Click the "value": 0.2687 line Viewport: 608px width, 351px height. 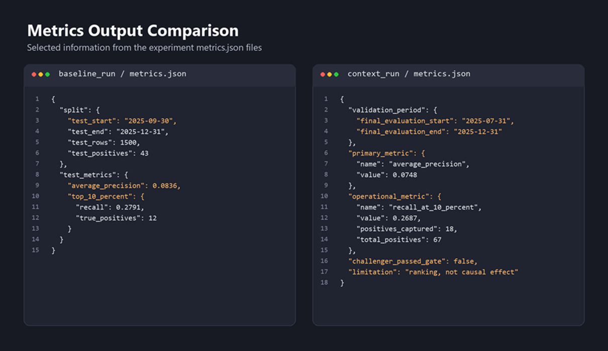point(388,218)
